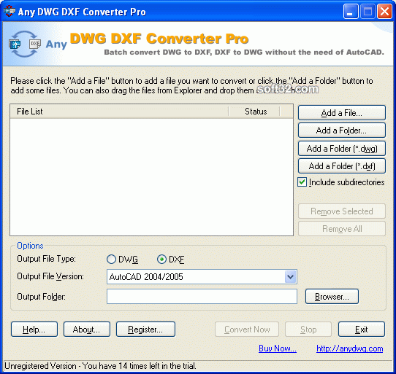Follow the Buy Now... link
Viewport: 396px width, 374px height.
click(278, 348)
